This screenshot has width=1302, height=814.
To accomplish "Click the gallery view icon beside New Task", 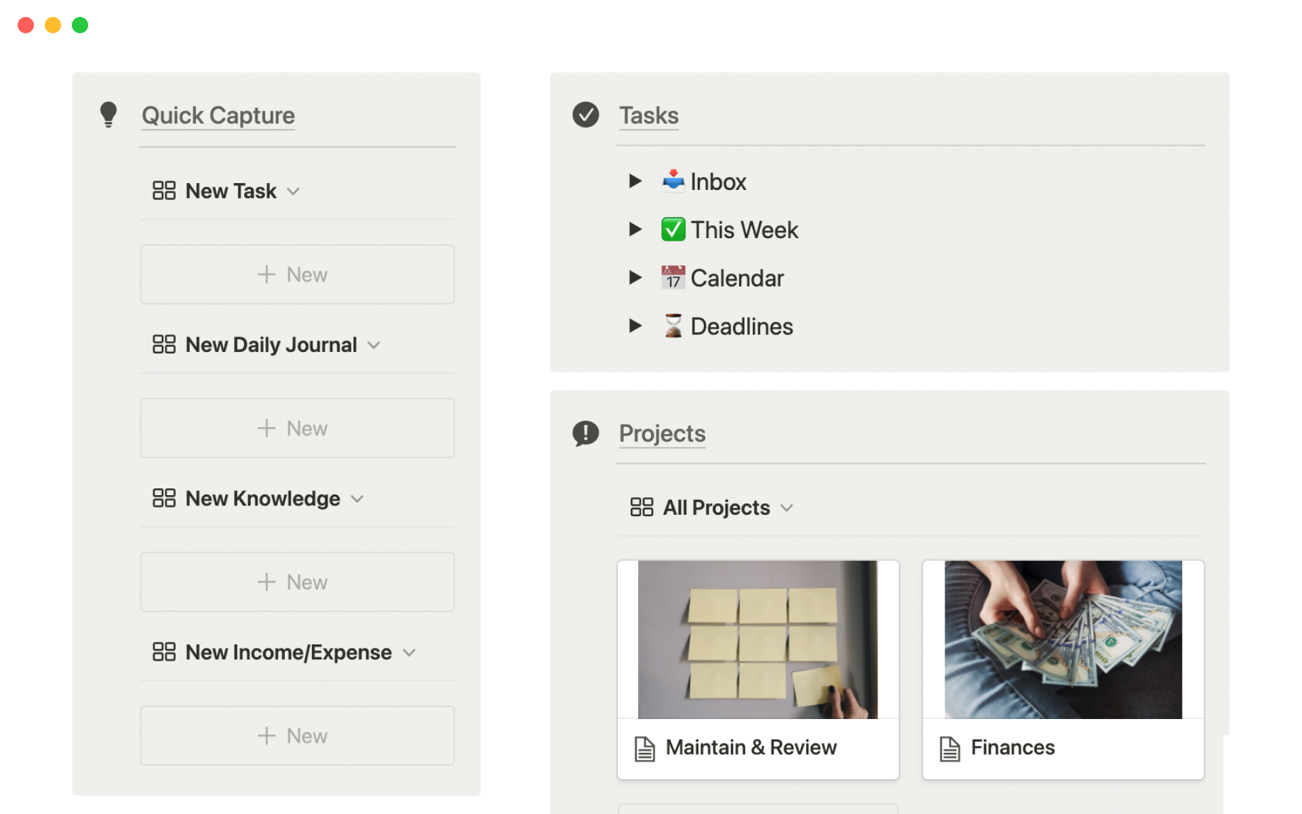I will click(164, 191).
